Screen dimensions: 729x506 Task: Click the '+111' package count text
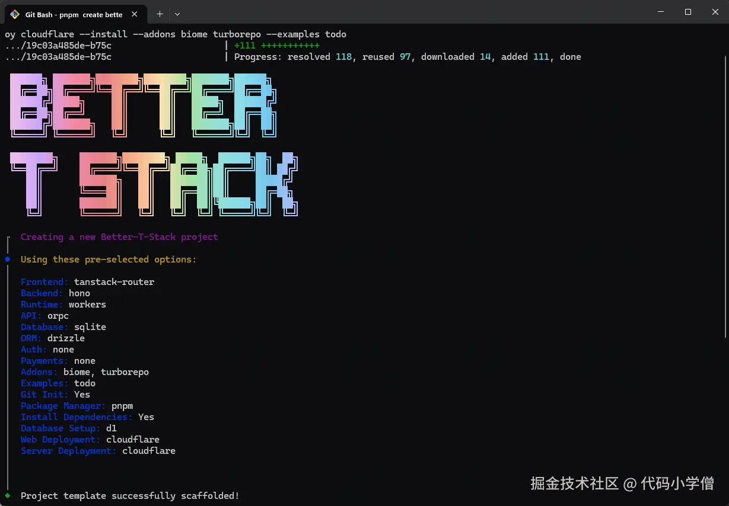pyautogui.click(x=244, y=46)
